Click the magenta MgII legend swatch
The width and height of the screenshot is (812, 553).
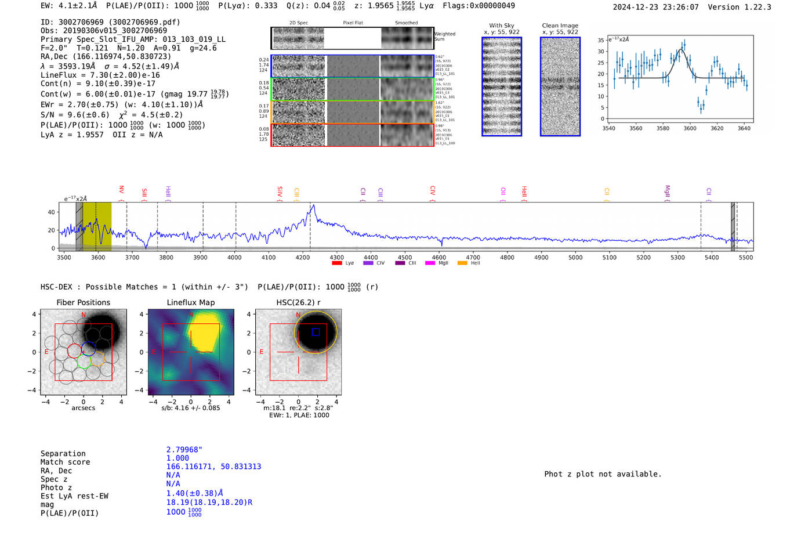pyautogui.click(x=430, y=263)
